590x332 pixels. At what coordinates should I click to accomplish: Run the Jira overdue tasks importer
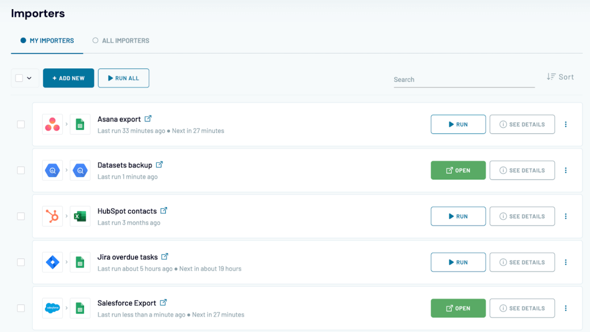pyautogui.click(x=458, y=262)
